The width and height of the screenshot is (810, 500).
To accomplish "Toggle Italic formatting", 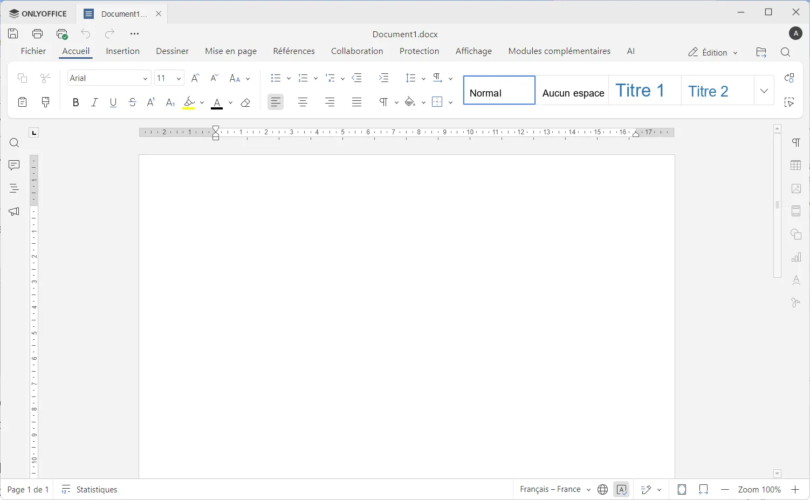I will pyautogui.click(x=94, y=102).
